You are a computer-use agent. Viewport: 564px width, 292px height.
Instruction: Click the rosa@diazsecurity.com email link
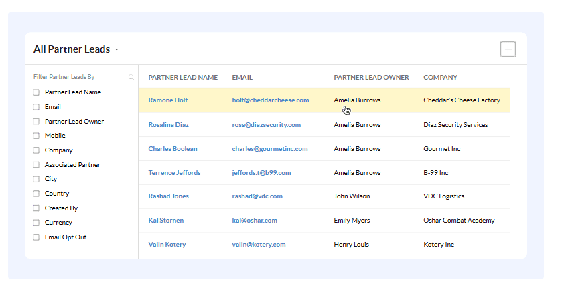[x=266, y=125]
